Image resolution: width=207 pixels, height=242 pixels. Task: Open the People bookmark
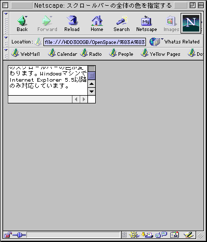tap(121, 54)
